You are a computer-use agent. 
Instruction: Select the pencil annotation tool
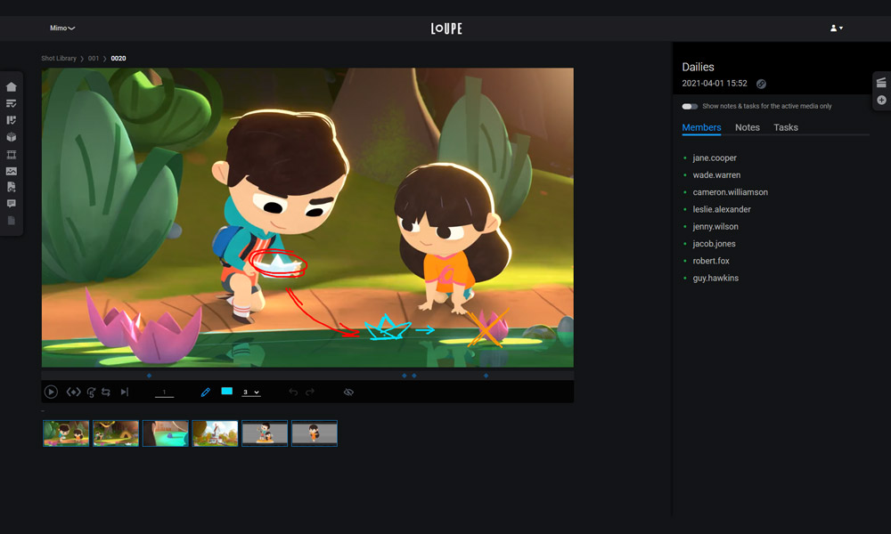[x=206, y=392]
